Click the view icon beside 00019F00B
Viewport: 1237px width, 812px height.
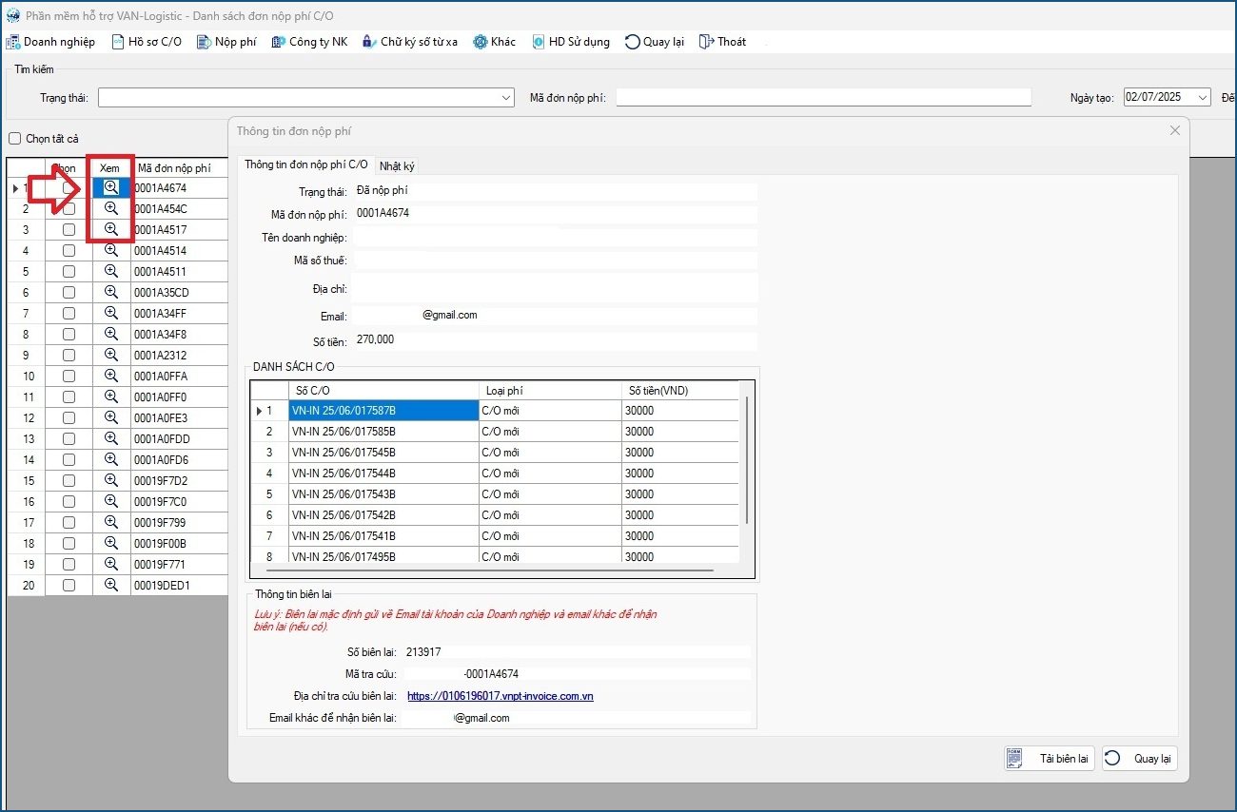(111, 543)
